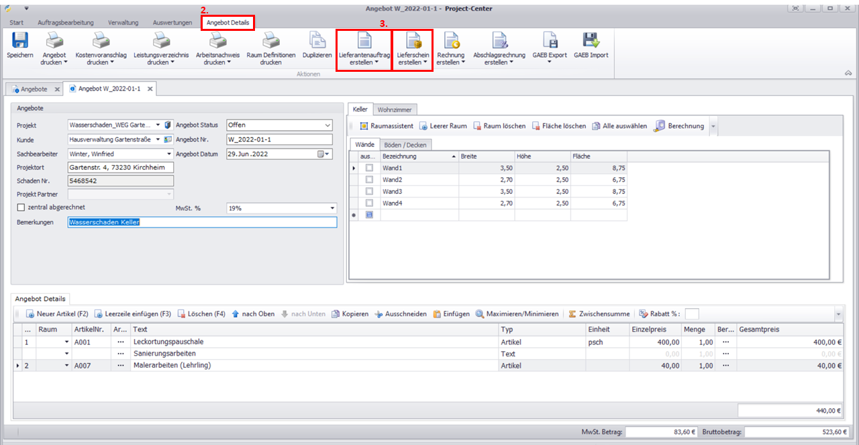Click Lieferschein erstellen icon

click(x=413, y=42)
